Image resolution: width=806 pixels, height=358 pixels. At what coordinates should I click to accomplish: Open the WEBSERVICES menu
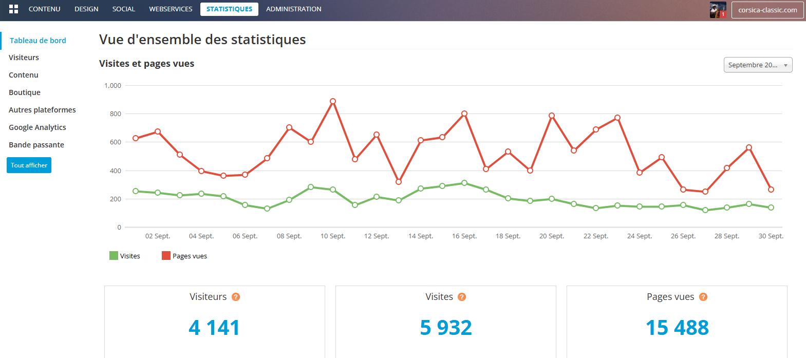(x=171, y=9)
